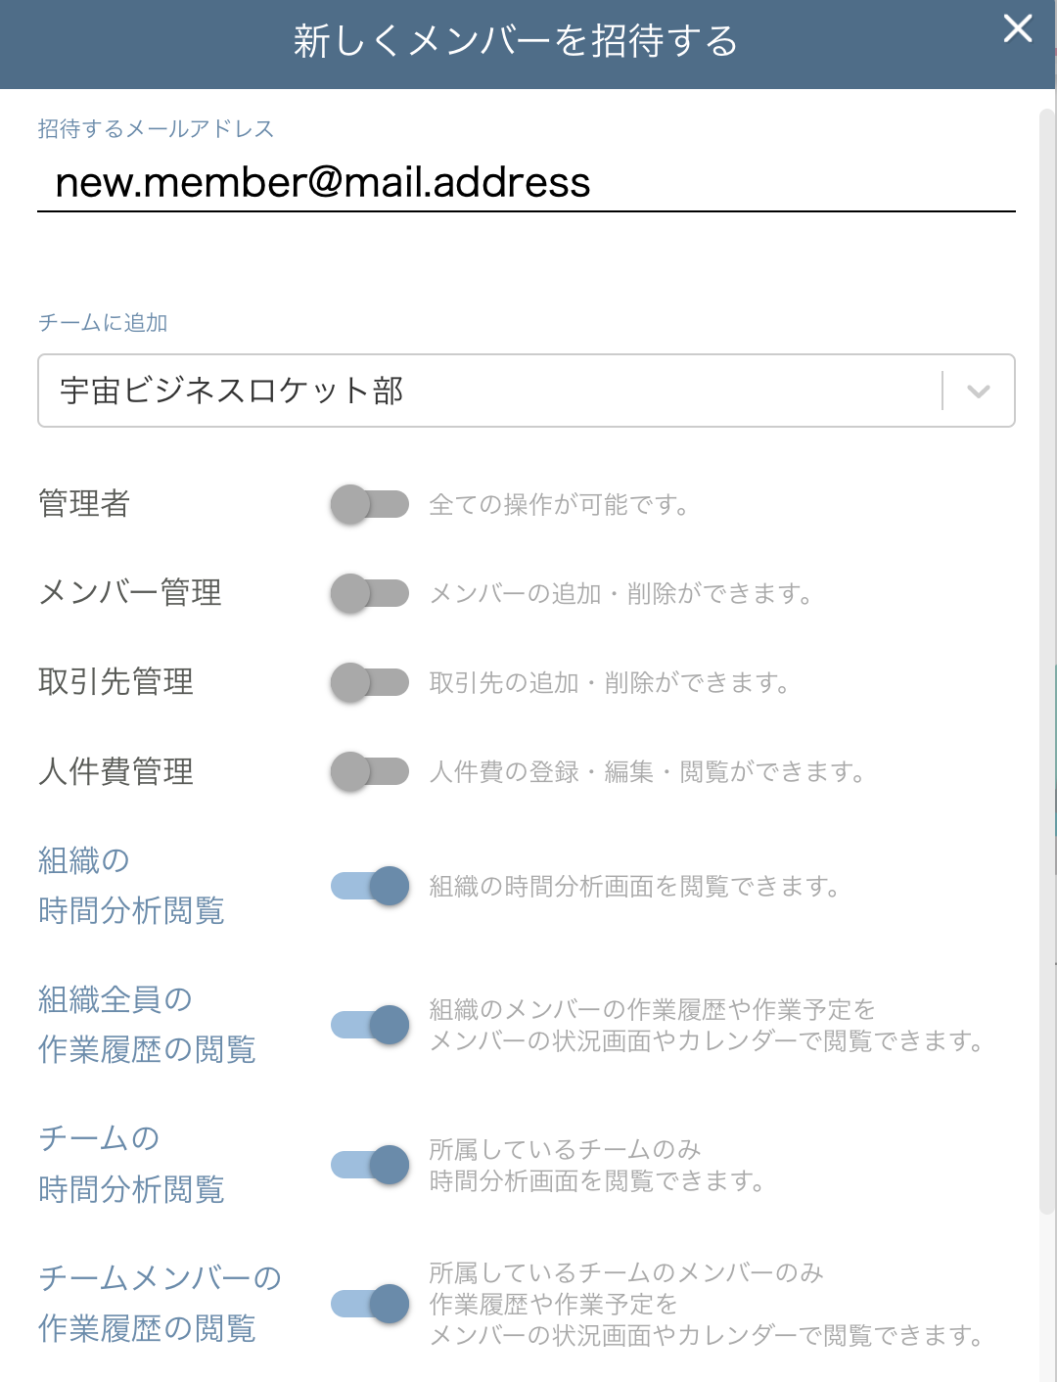The width and height of the screenshot is (1057, 1382).
Task: Disable the 組織全員の作業履歴の閲覧 toggle
Action: (370, 1025)
